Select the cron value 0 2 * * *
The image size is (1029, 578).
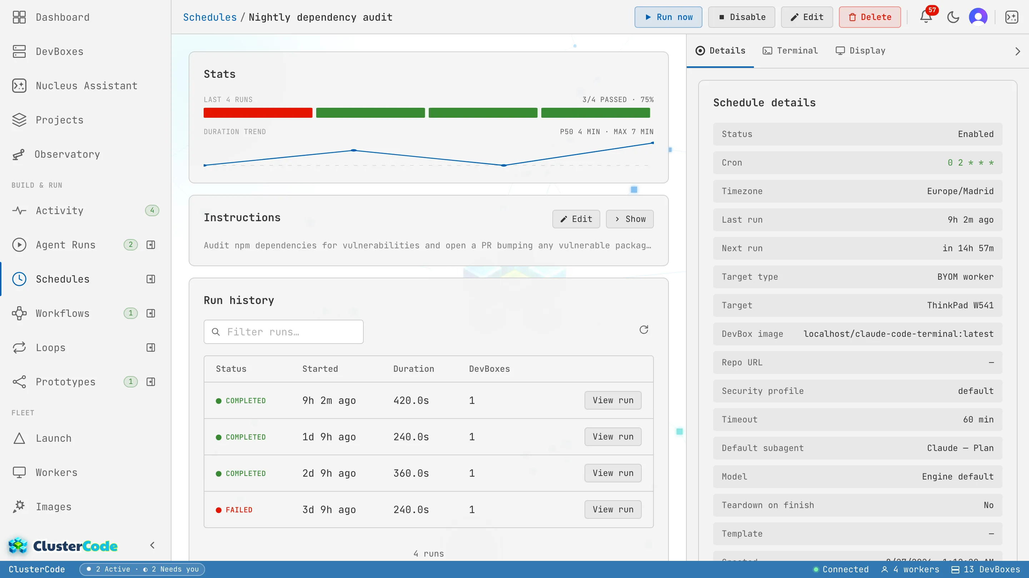[x=970, y=163]
